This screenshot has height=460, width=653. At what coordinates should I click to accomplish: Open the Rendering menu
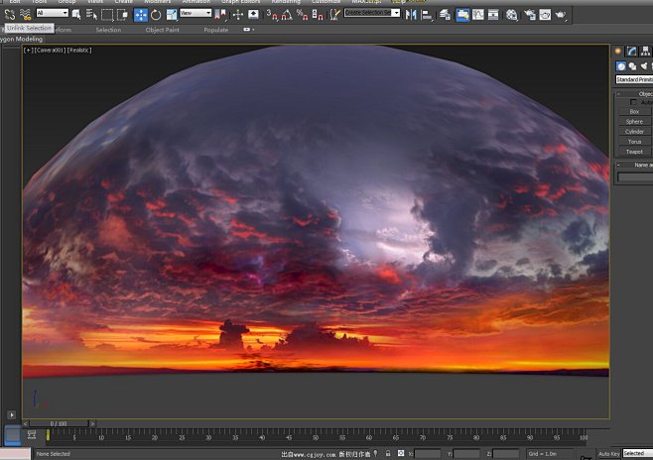point(286,2)
